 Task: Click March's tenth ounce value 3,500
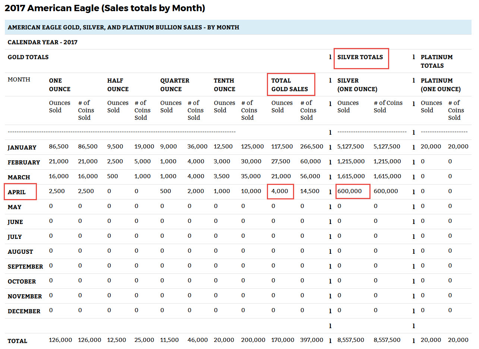[x=222, y=176]
